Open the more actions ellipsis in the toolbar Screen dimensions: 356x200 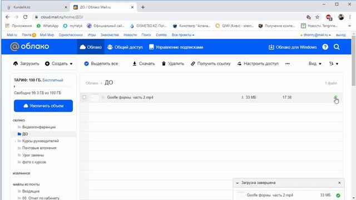(288, 64)
